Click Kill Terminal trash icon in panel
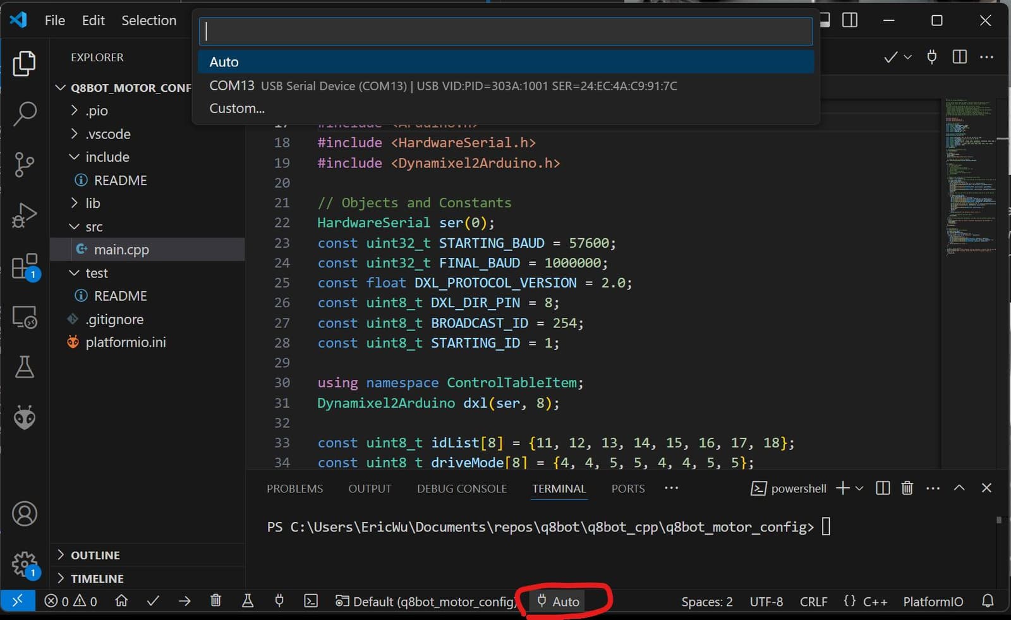 [907, 488]
